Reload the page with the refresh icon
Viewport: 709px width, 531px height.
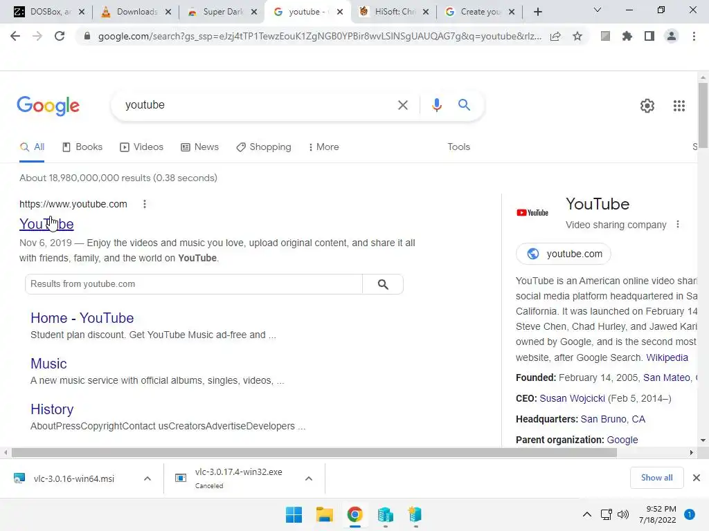point(60,36)
